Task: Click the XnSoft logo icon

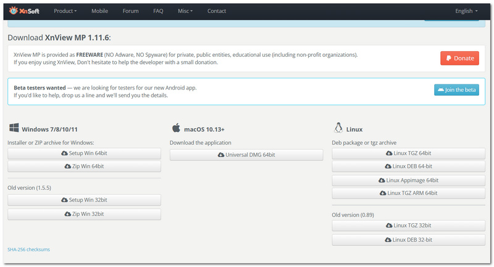Action: pos(13,10)
